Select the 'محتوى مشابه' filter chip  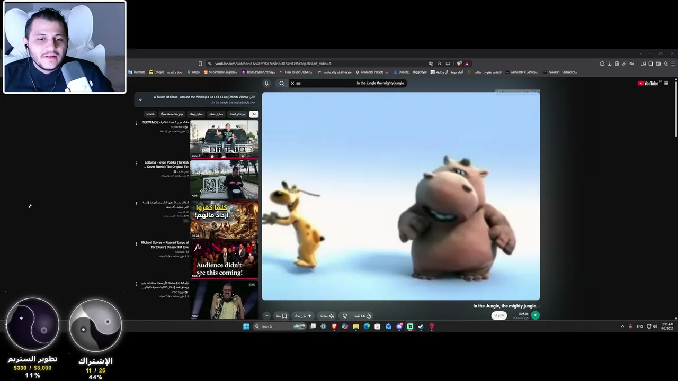216,114
